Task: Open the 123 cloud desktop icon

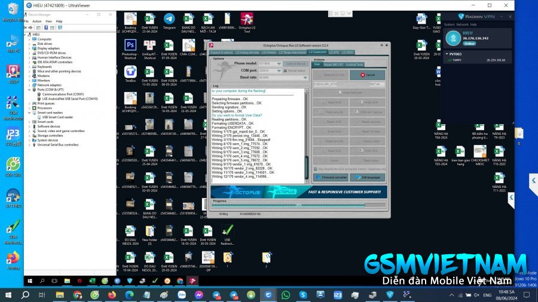Action: coord(13,137)
